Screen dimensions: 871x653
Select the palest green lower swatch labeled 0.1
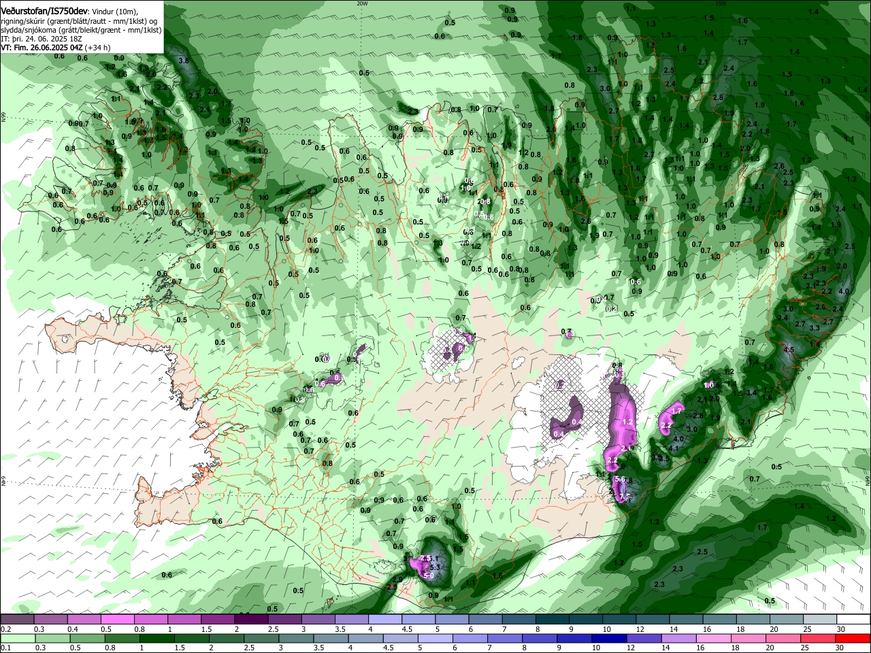[x=18, y=638]
